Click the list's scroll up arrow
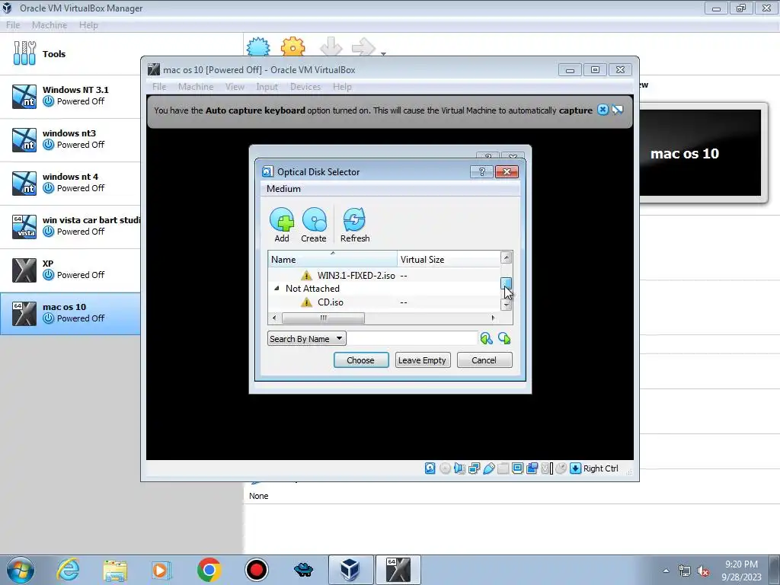The width and height of the screenshot is (780, 585). pyautogui.click(x=506, y=257)
